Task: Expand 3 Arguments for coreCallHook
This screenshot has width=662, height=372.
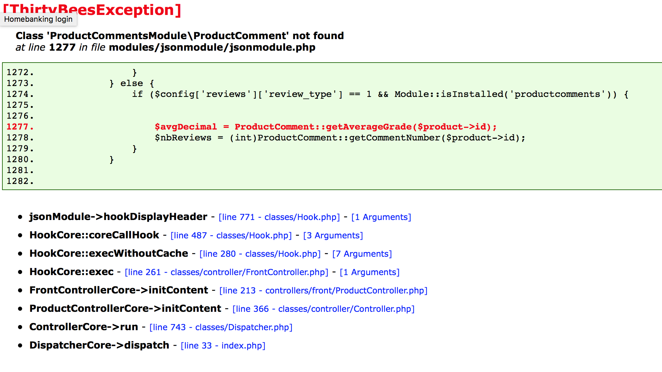Action: pyautogui.click(x=333, y=235)
